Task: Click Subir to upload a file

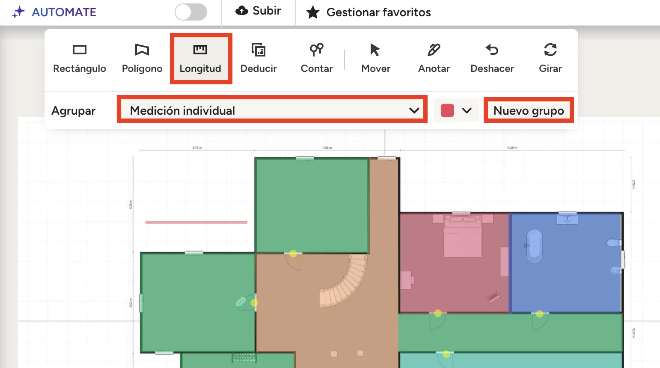Action: 259,11
